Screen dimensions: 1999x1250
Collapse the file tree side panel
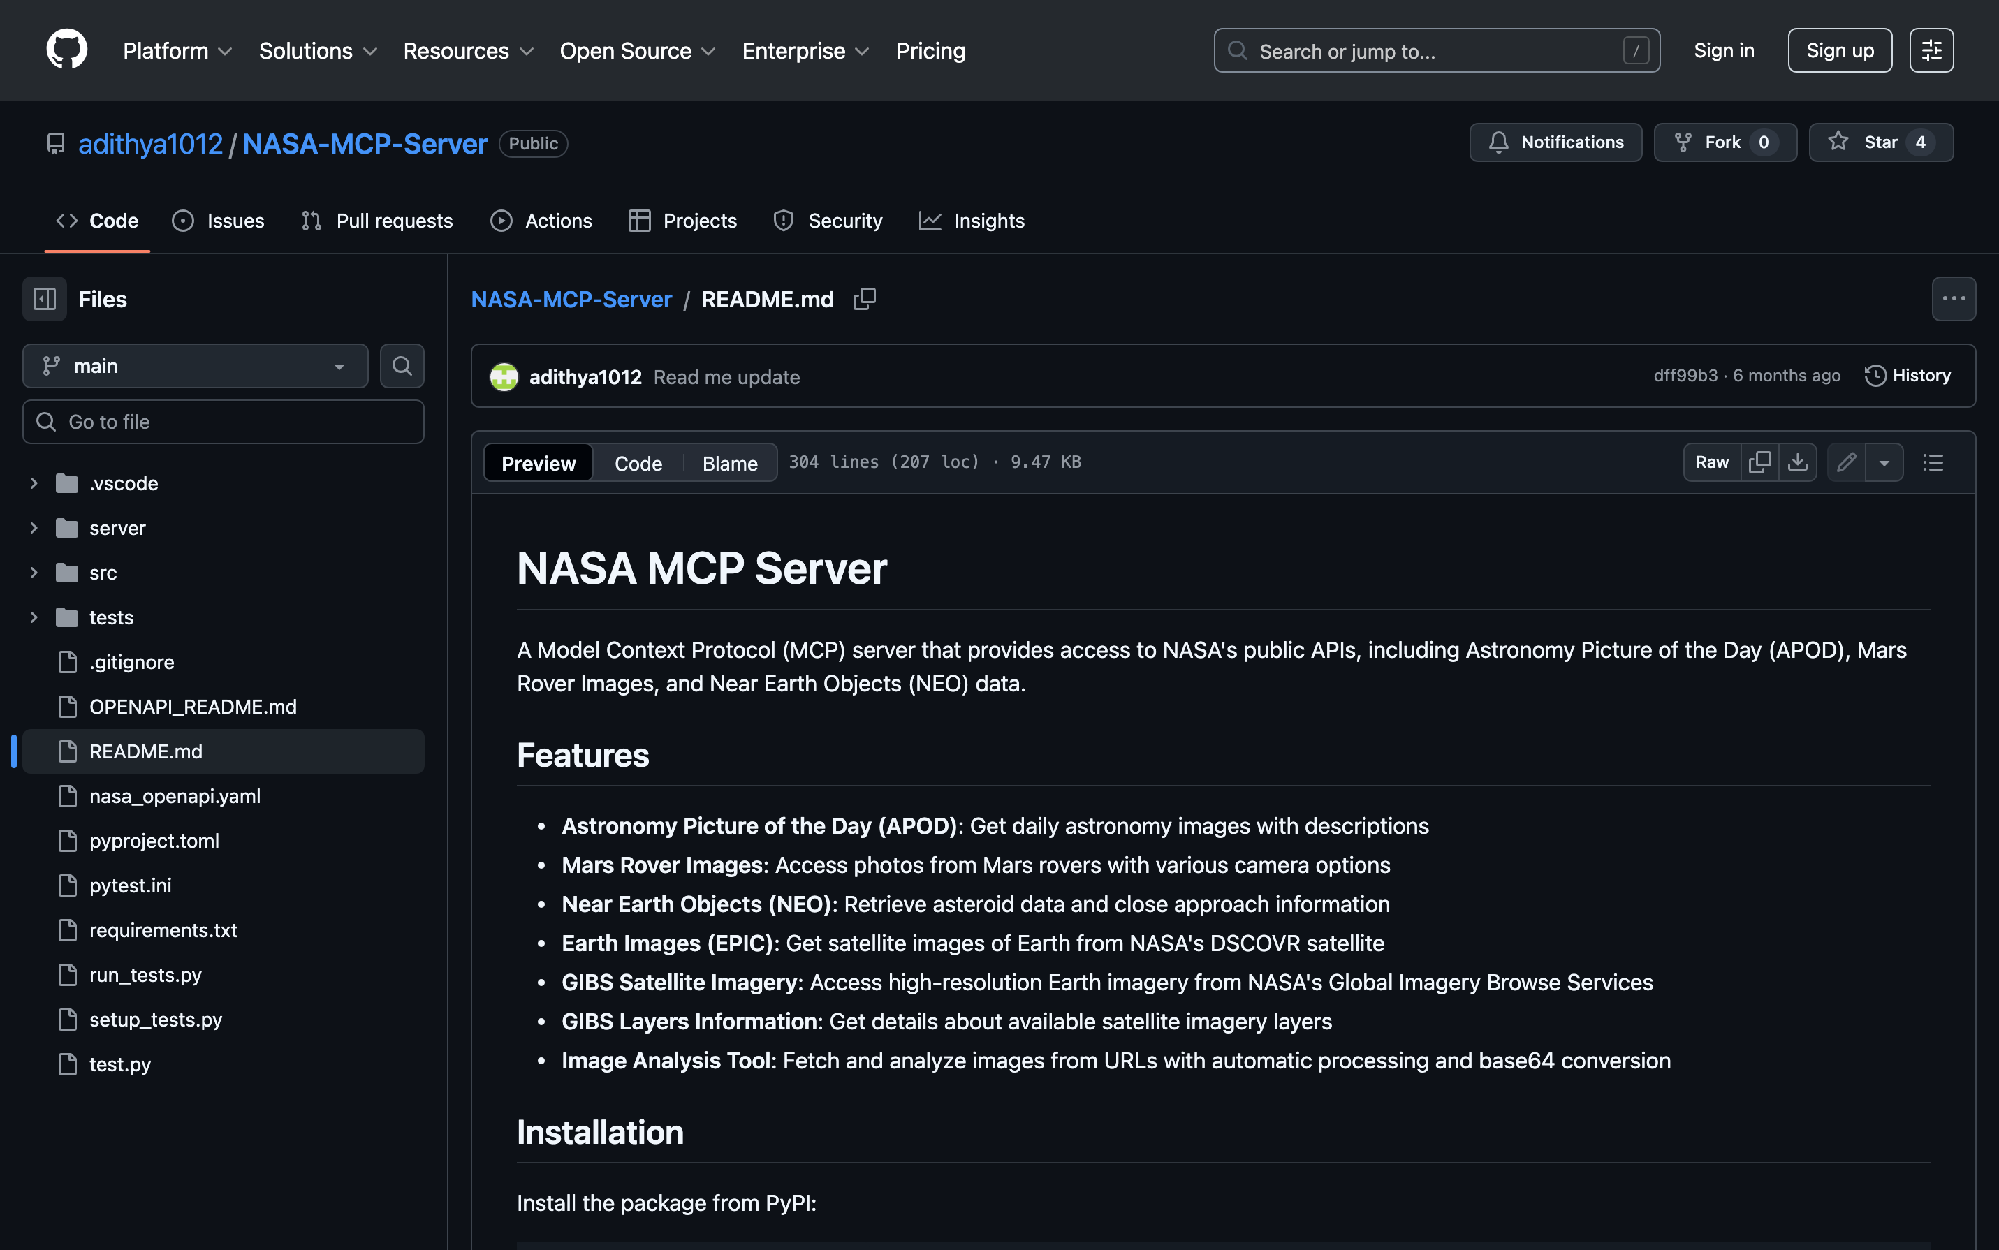45,298
